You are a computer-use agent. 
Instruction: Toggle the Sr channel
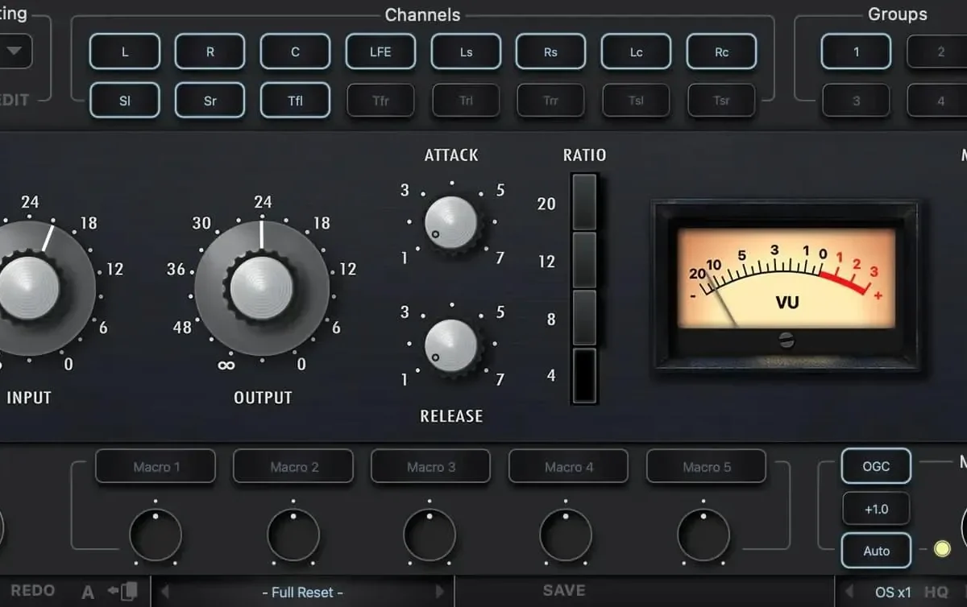(x=210, y=101)
